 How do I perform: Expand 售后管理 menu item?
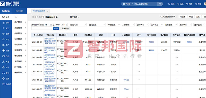coord(20,56)
